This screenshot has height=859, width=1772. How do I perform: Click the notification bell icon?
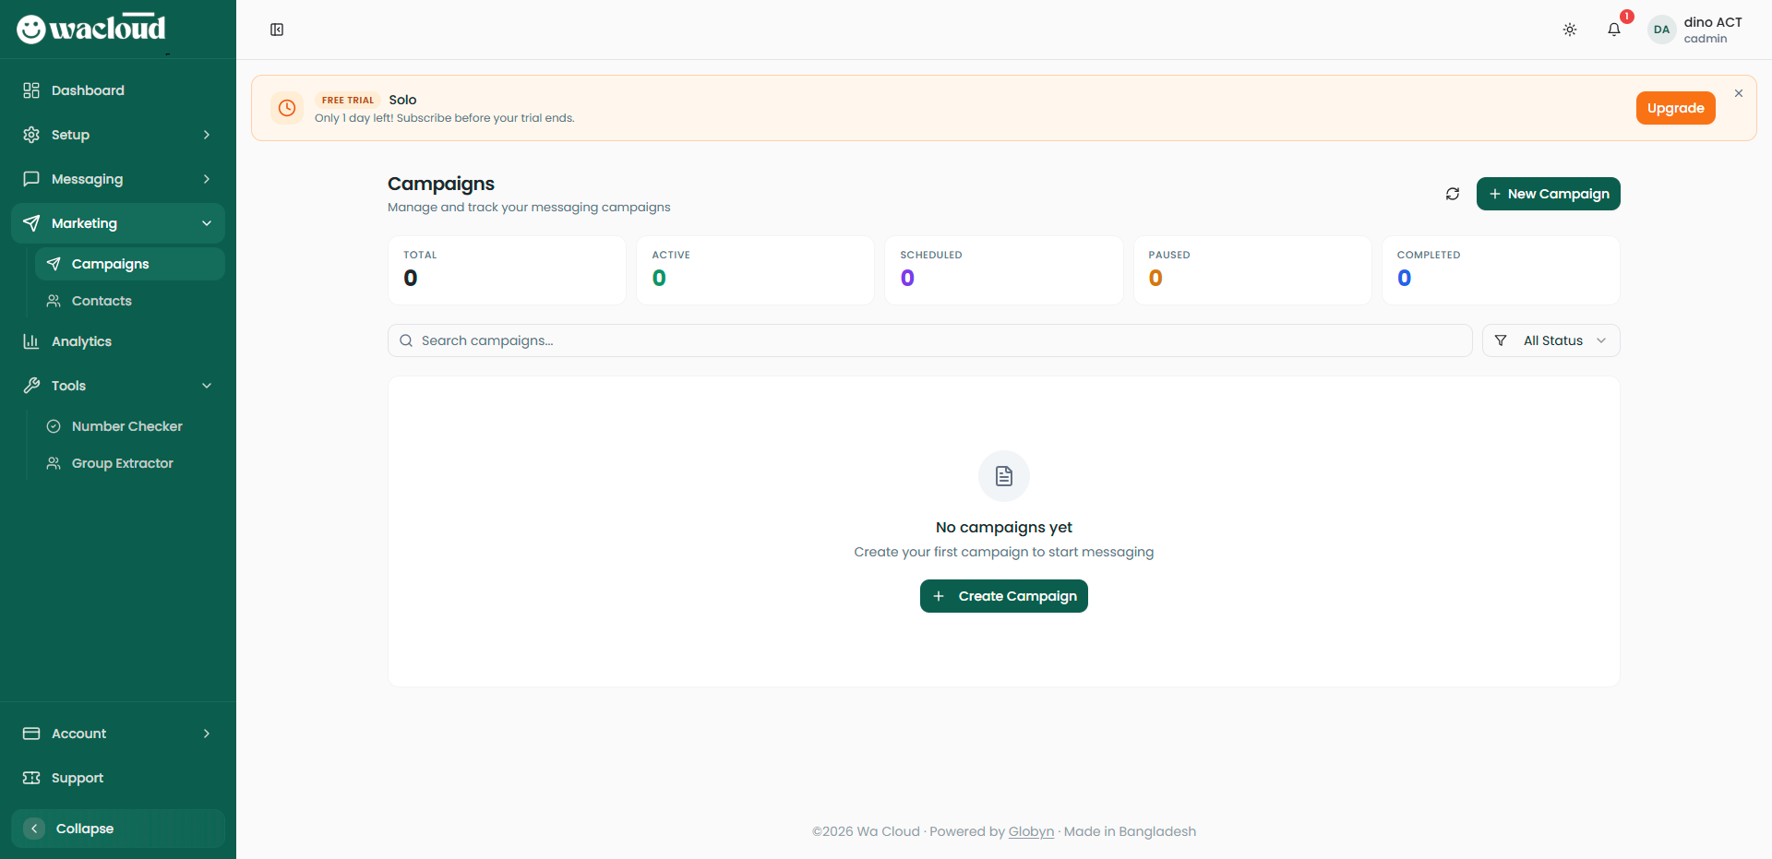tap(1613, 30)
